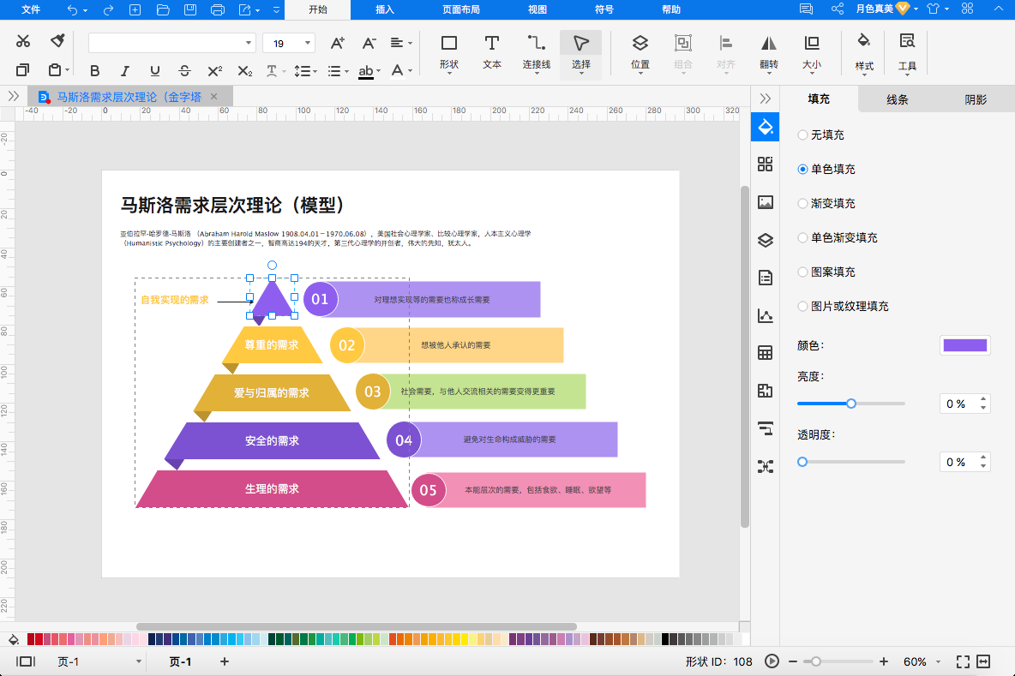Select the Text tool

(x=492, y=52)
